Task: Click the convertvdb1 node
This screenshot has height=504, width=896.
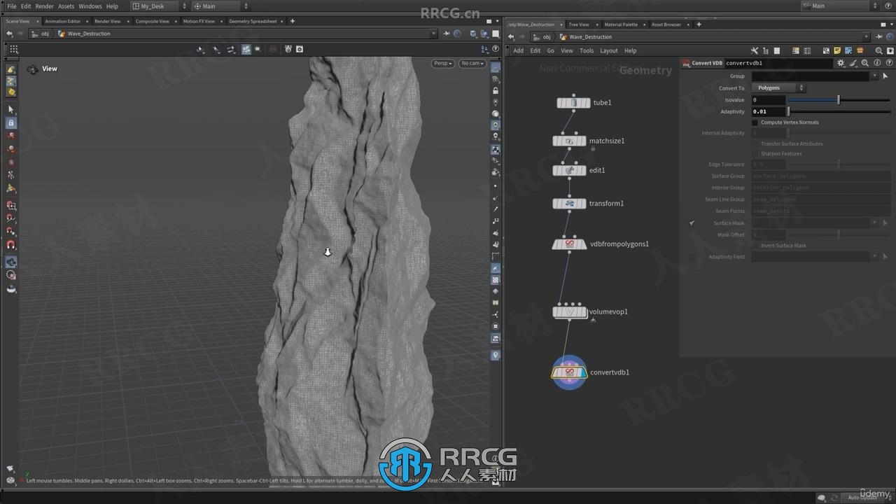Action: point(569,372)
